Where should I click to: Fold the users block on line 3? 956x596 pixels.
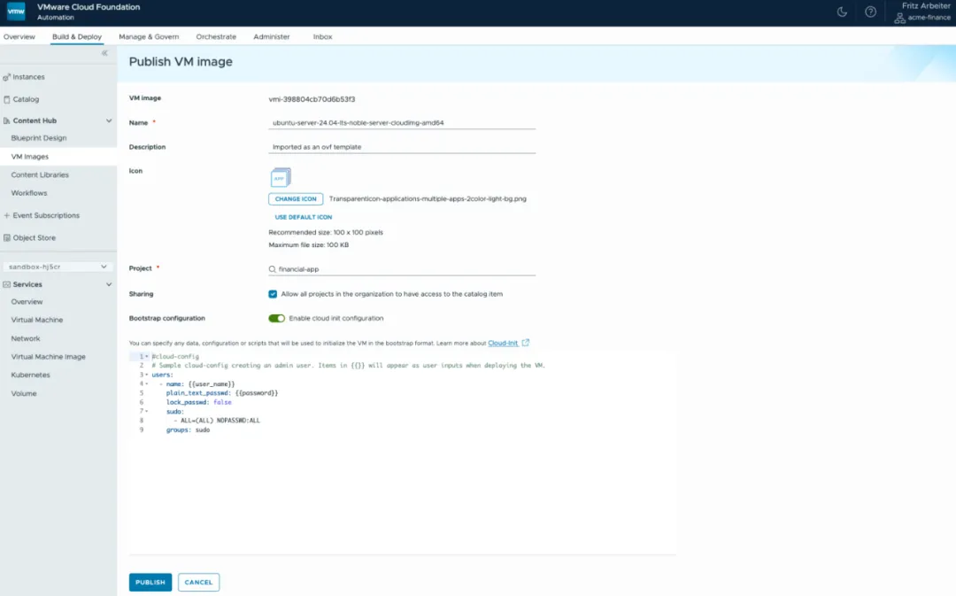[147, 375]
